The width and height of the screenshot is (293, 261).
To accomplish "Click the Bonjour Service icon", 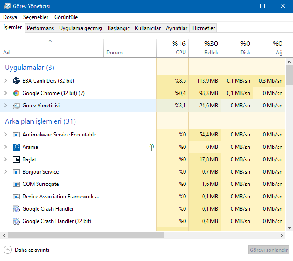I will tap(16, 172).
